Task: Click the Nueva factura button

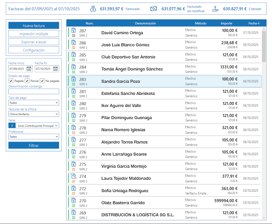Action: click(34, 26)
